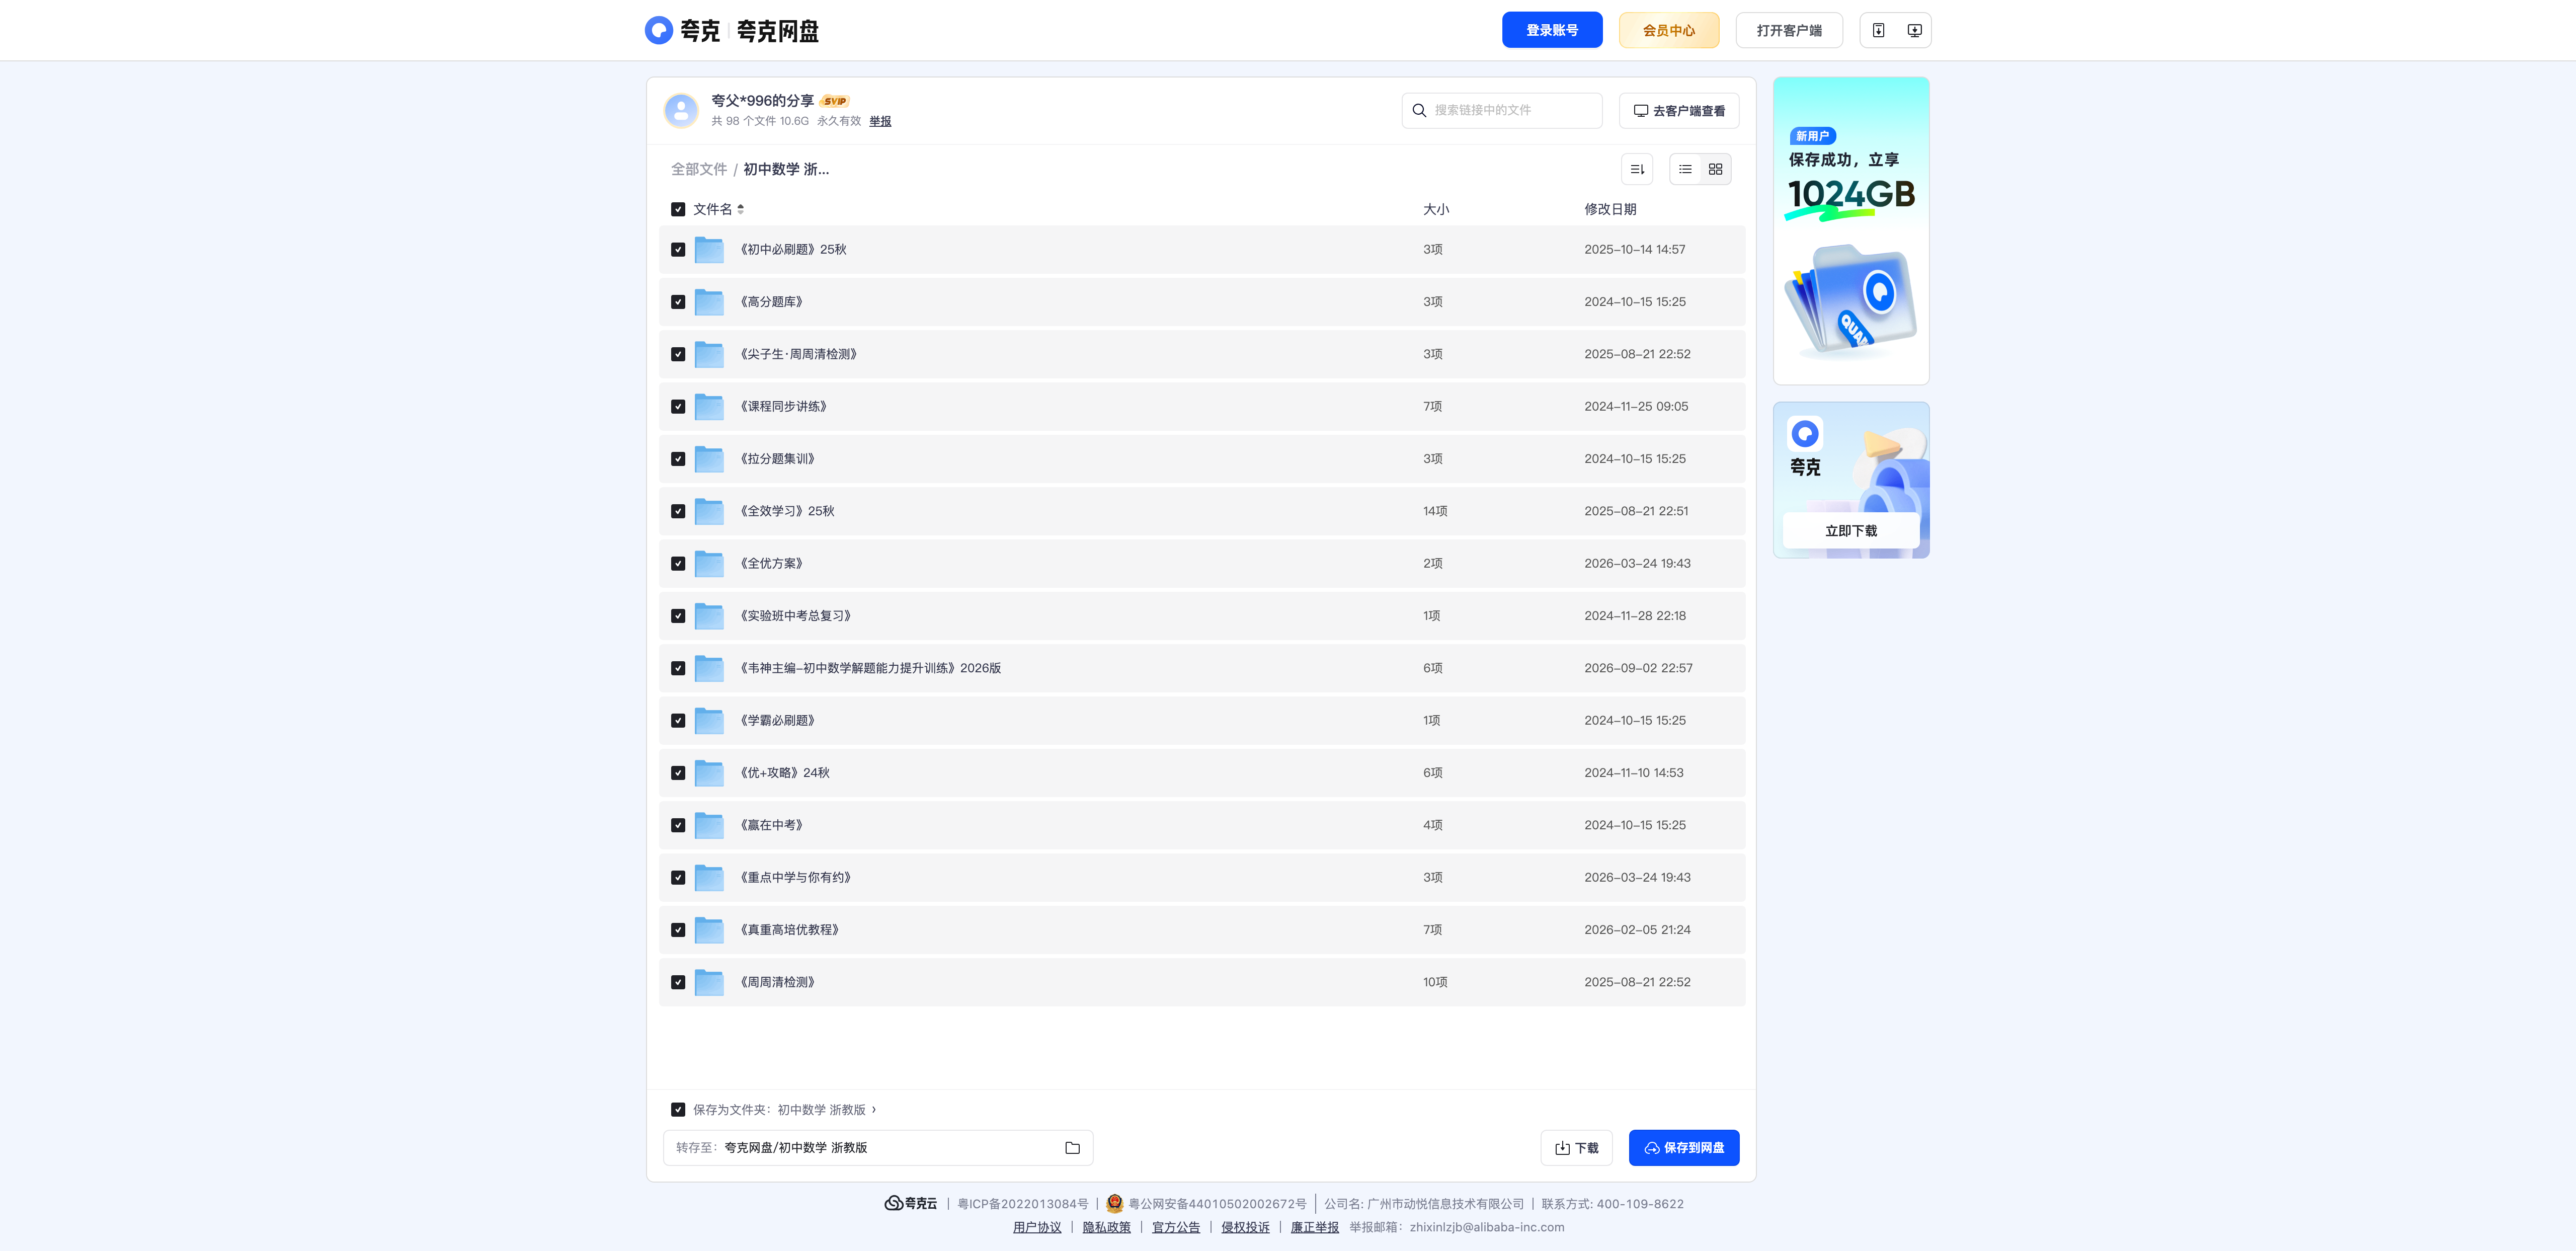Screen dimensions: 2576x1251
Task: Open 《优+攻略》24秋 folder
Action: click(785, 773)
